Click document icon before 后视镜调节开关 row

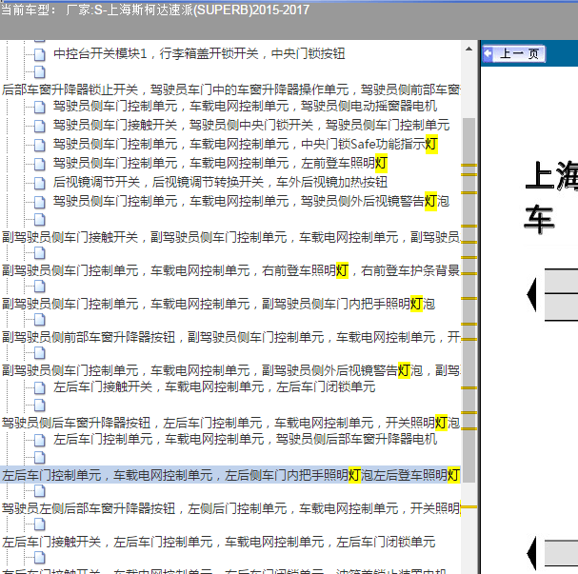coord(40,183)
